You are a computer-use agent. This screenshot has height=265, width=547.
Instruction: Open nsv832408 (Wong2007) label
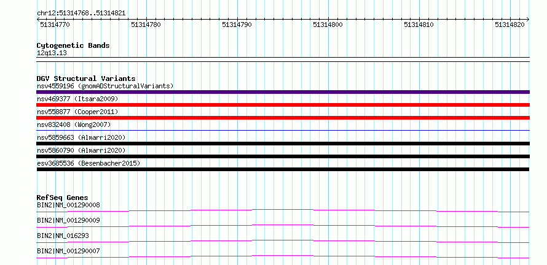74,125
